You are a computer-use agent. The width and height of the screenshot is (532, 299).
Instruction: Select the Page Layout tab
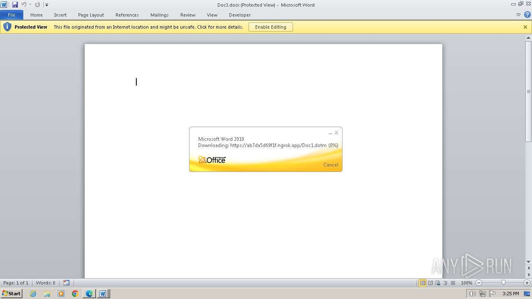tap(91, 15)
